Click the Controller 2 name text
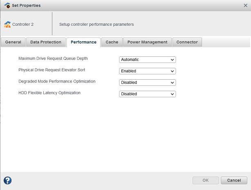Viewport: 251px width, 190px height. click(23, 25)
